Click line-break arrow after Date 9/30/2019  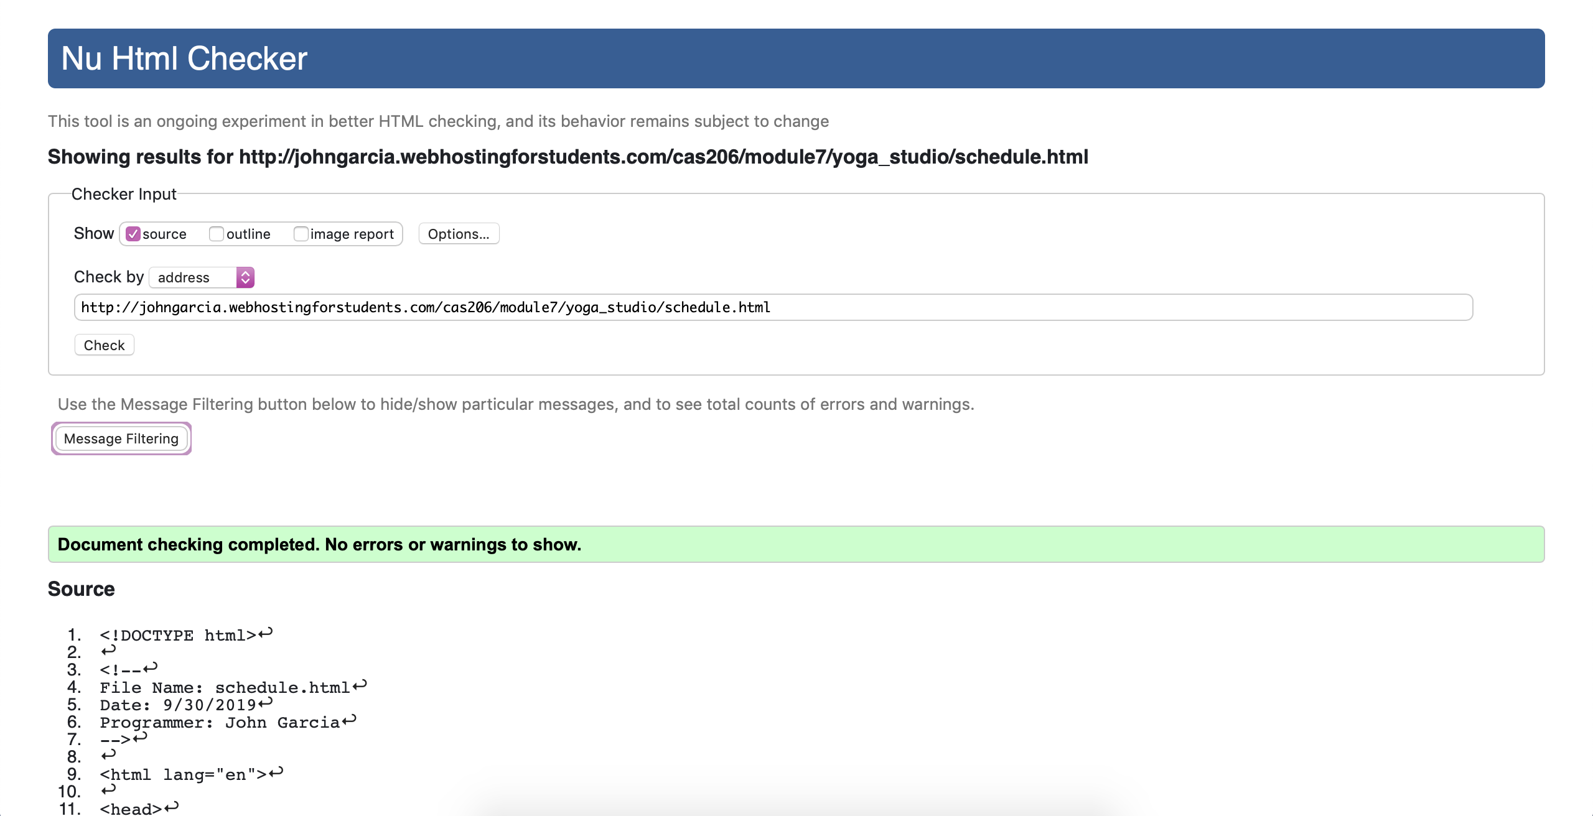(266, 703)
